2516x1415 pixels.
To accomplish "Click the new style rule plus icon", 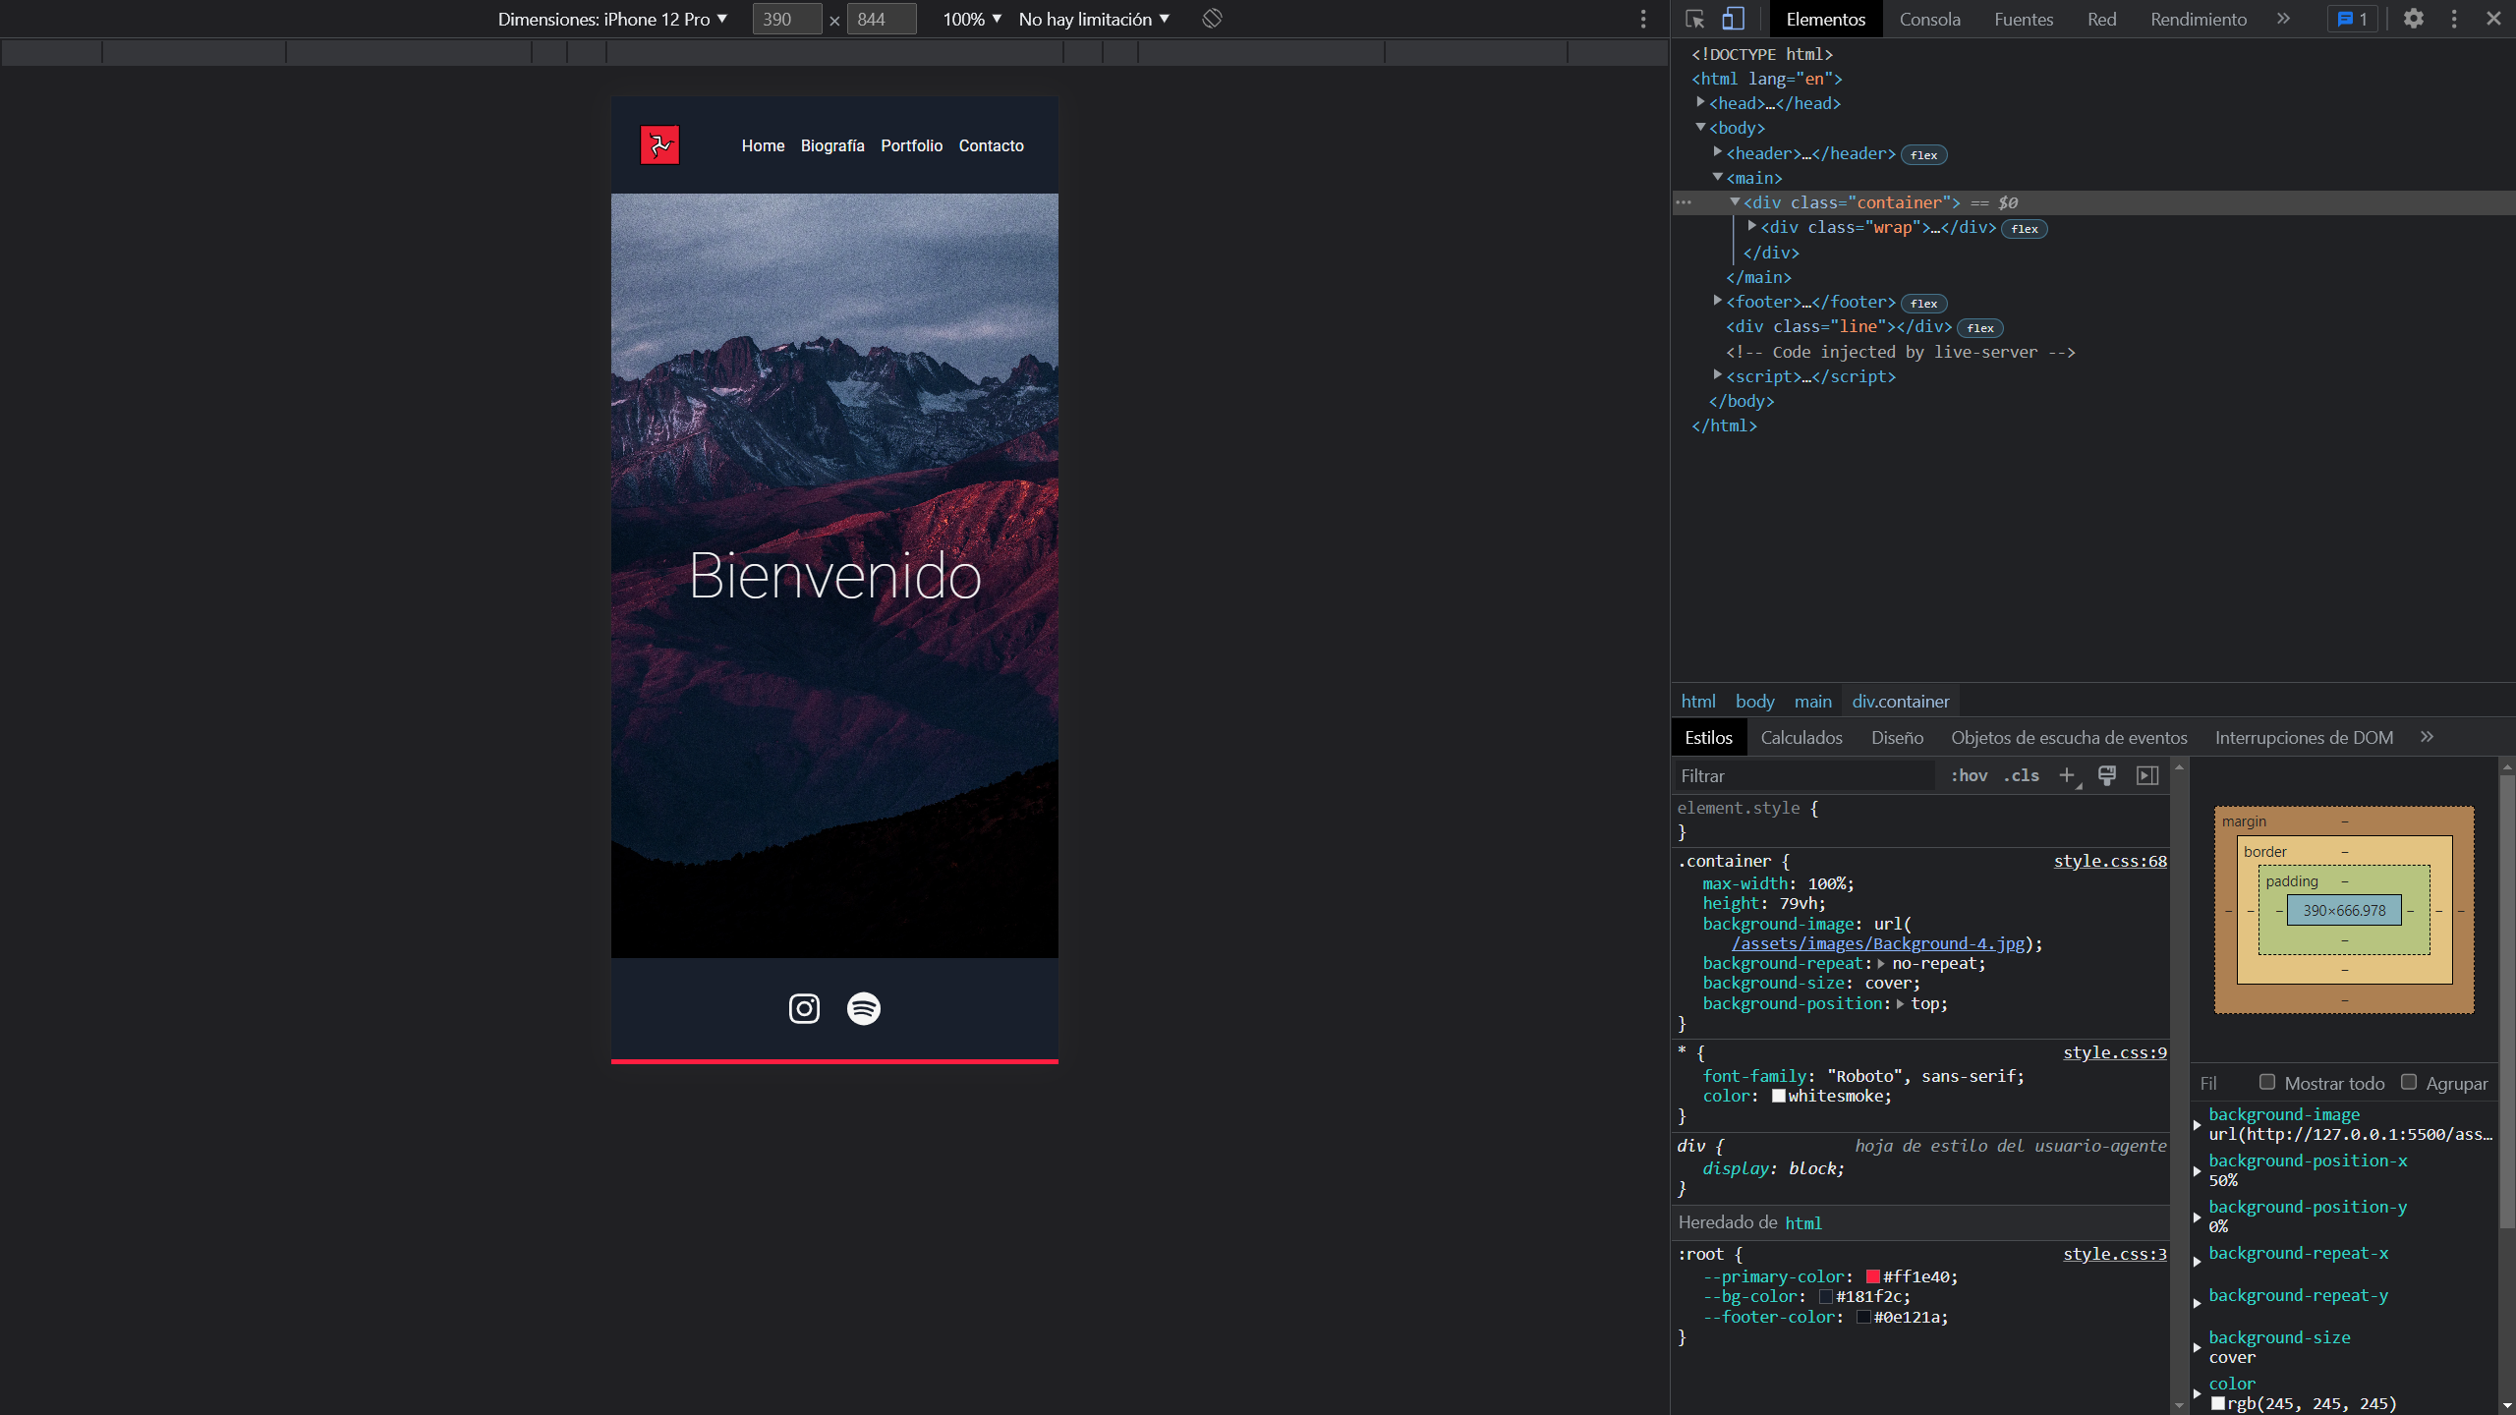I will click(2068, 775).
